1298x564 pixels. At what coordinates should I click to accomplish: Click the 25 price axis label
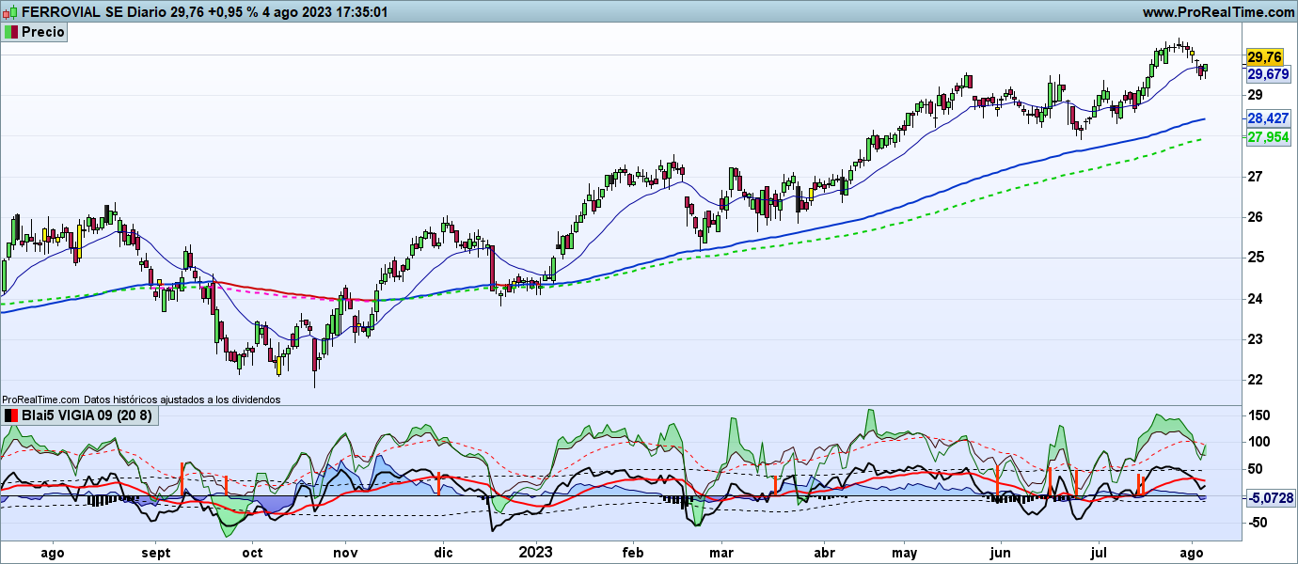coord(1255,258)
